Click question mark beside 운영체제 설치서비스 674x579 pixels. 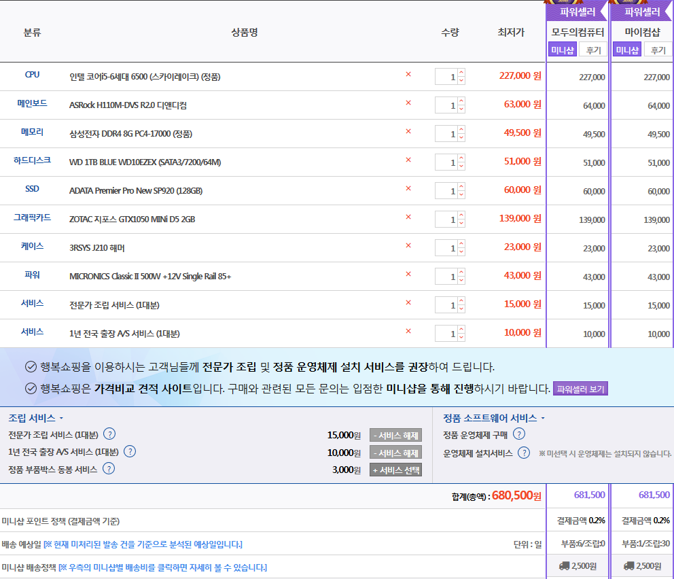click(x=524, y=453)
